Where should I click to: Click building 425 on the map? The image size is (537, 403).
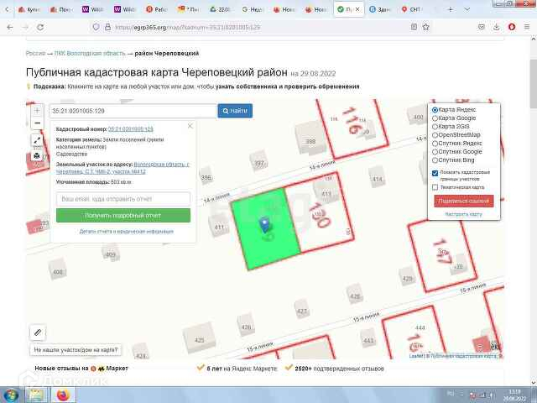[200, 337]
